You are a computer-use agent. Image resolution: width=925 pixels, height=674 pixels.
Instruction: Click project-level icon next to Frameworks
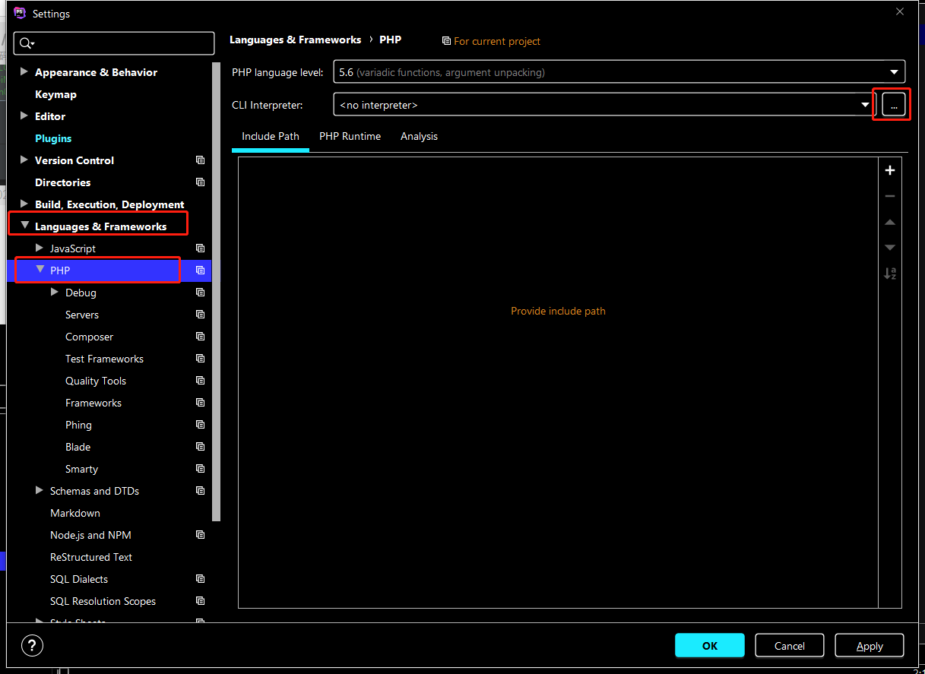click(x=201, y=403)
